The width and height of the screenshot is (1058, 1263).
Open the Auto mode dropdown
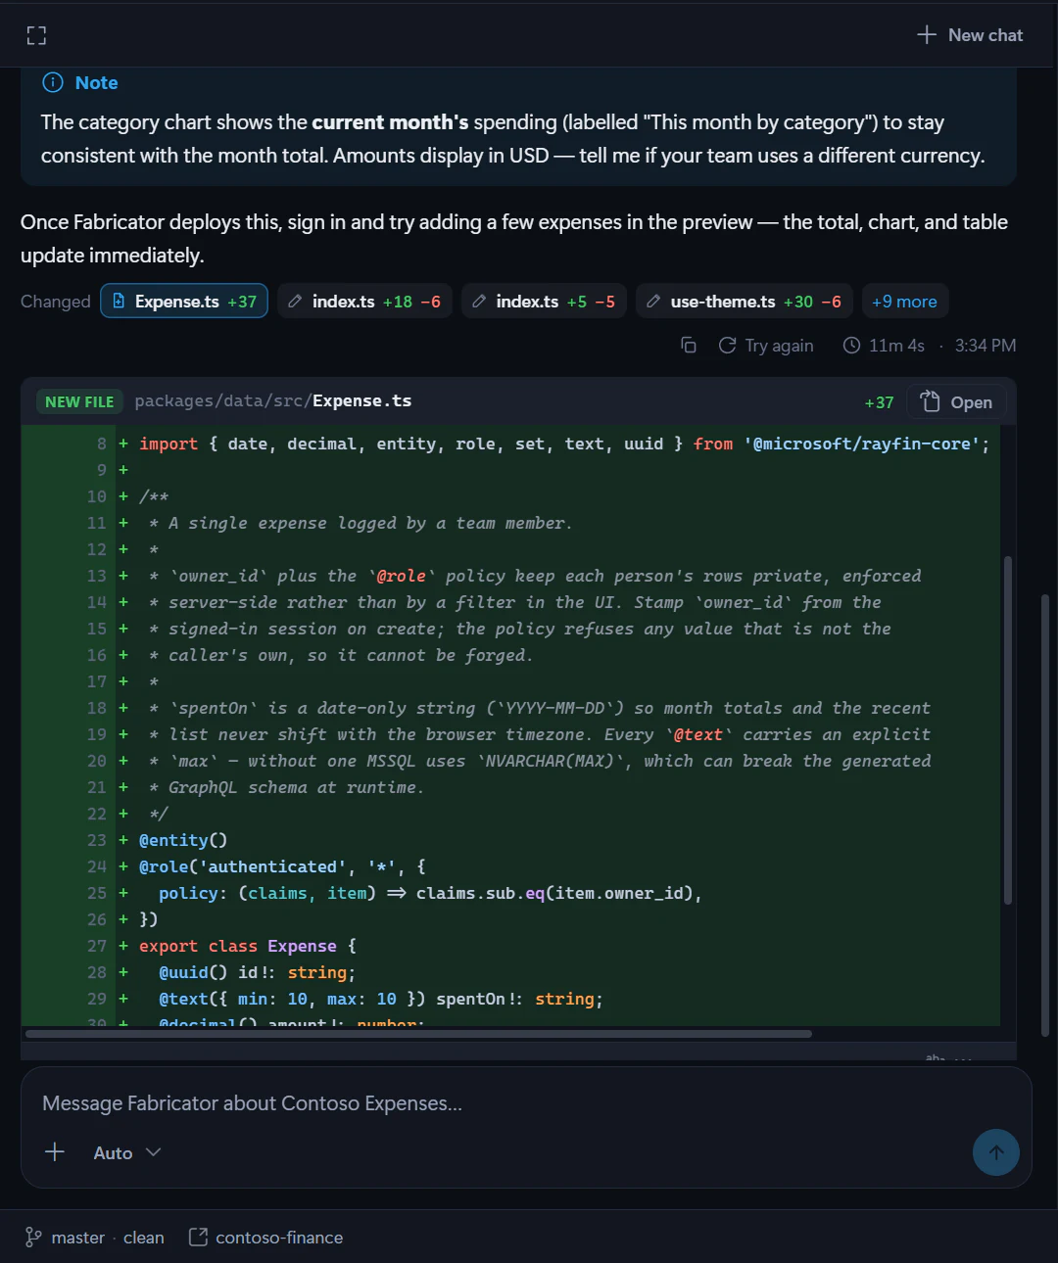126,1152
